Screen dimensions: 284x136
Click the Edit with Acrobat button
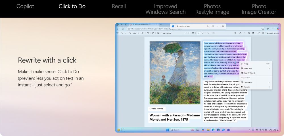[273, 33]
